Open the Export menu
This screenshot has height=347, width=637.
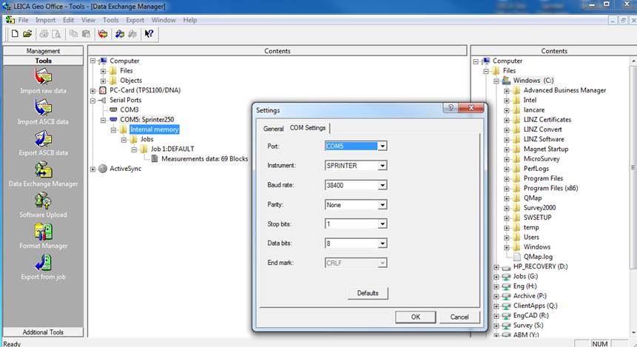click(x=135, y=20)
